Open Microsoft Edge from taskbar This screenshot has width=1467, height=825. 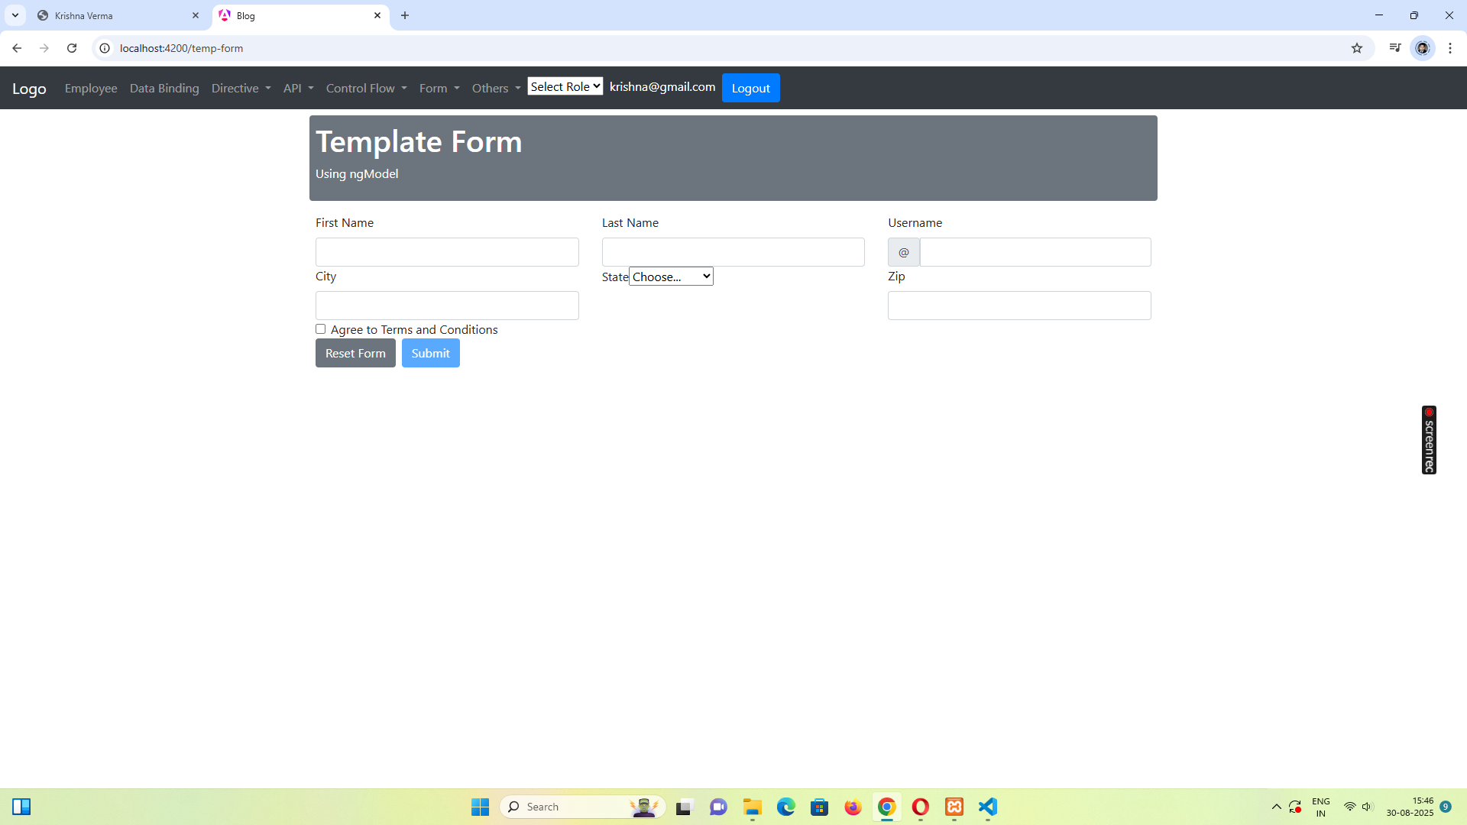pyautogui.click(x=786, y=807)
